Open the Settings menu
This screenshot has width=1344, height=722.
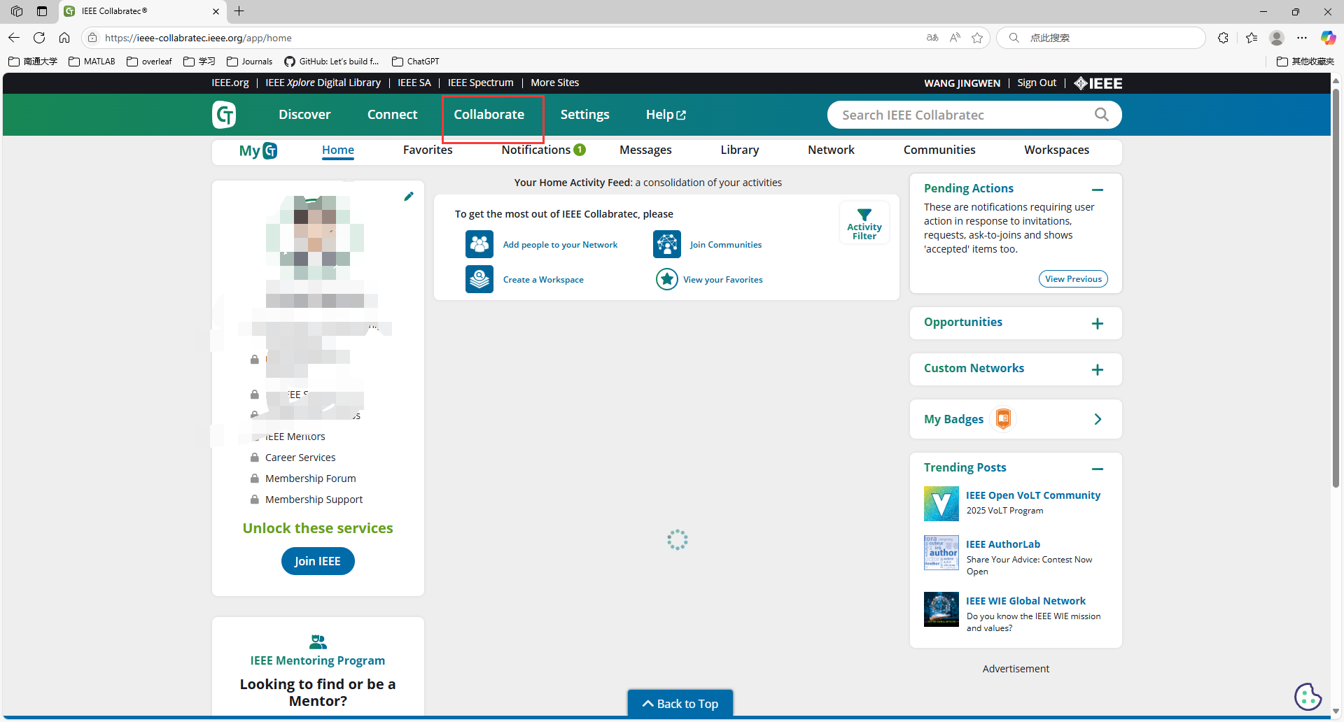584,115
